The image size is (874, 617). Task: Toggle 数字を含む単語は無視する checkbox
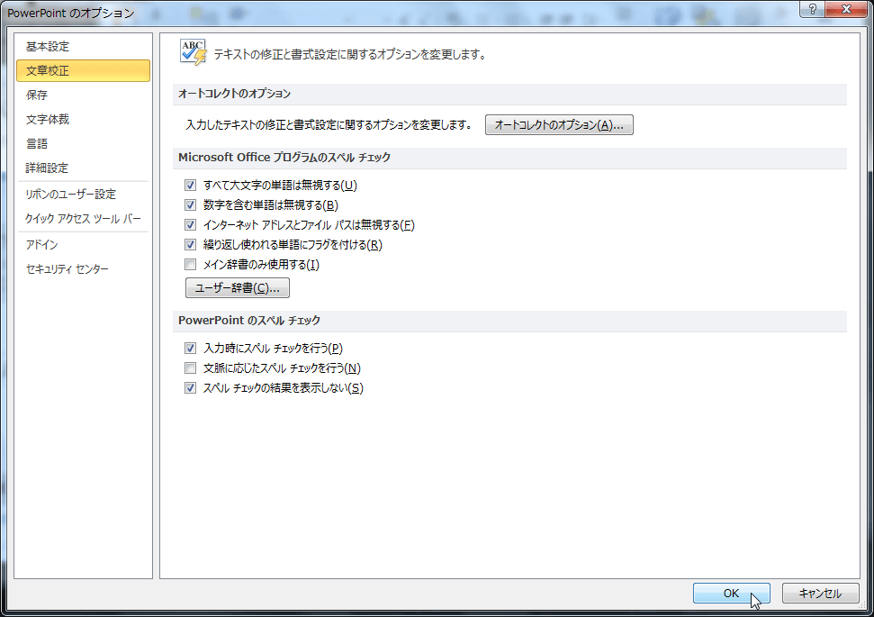click(x=191, y=205)
